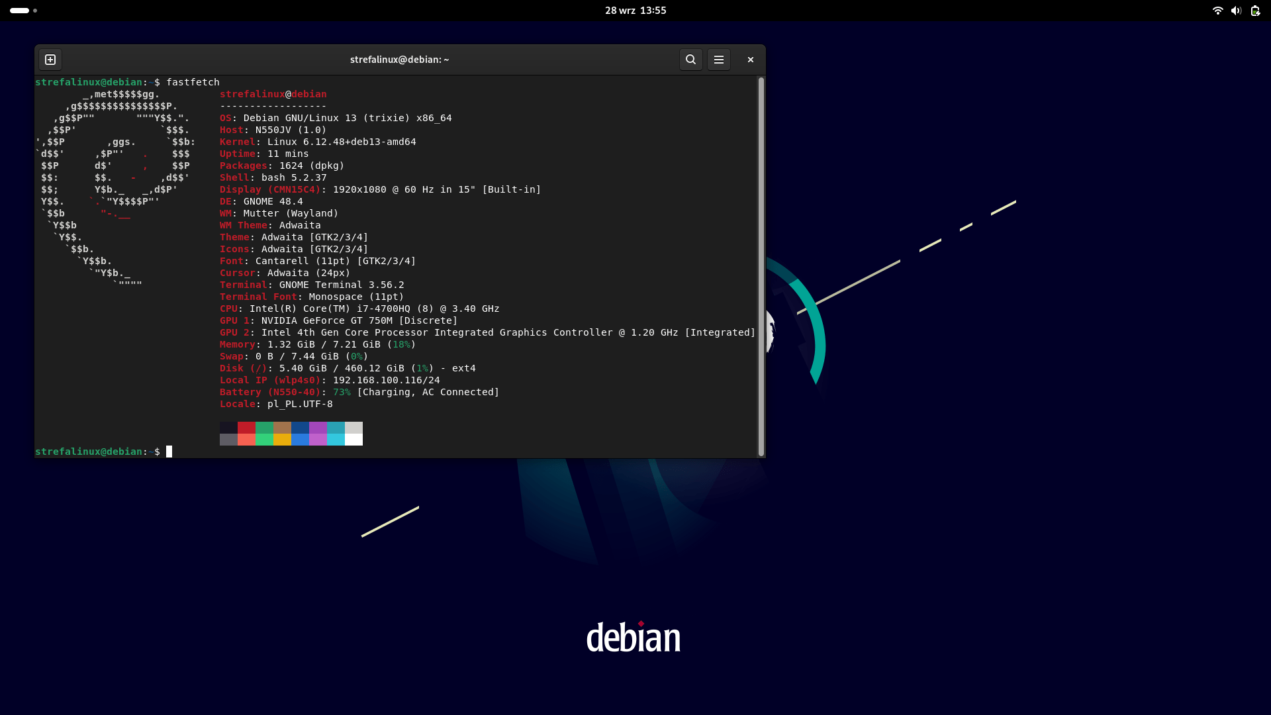The height and width of the screenshot is (715, 1271).
Task: Open the Activities workspace indicator
Action: 23,11
